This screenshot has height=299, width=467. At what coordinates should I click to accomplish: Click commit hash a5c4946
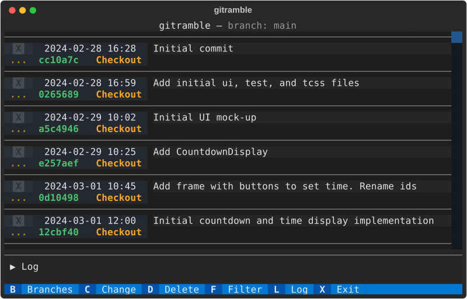coord(59,129)
